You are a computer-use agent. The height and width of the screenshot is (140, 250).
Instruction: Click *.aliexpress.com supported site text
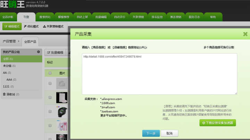pos(111,99)
